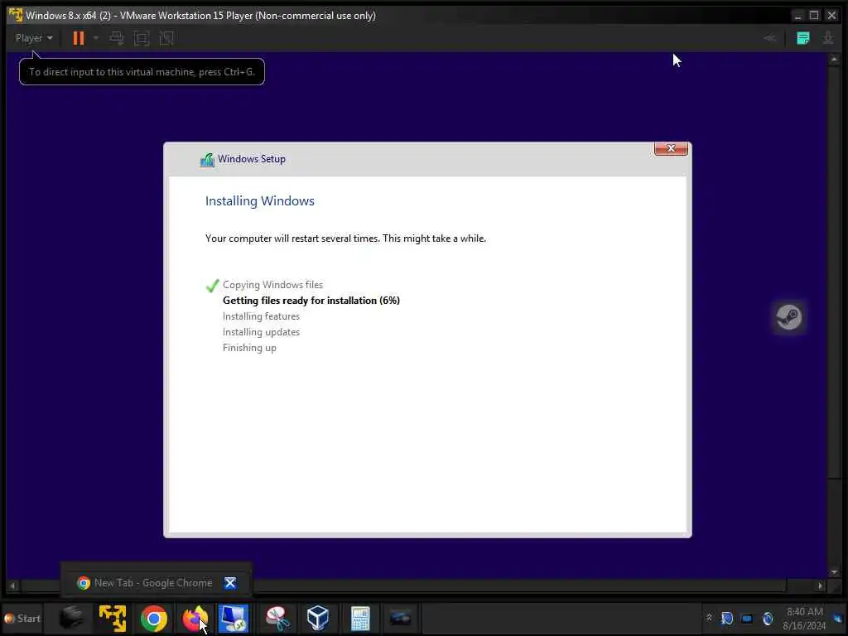848x636 pixels.
Task: Click the vertical scrollbar down arrow
Action: [834, 571]
